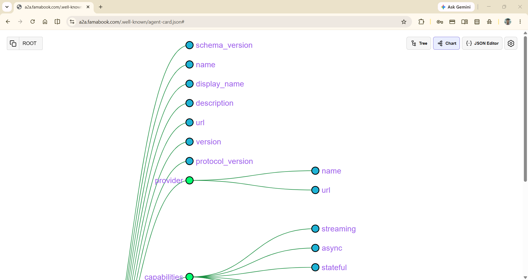The image size is (528, 280).
Task: Click the provider label text
Action: coord(169,181)
